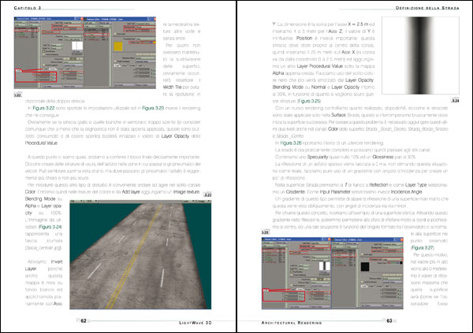Screen dimensions: 473x333
Task: Follow the Figura 3.23 reference link
Action: (153, 108)
